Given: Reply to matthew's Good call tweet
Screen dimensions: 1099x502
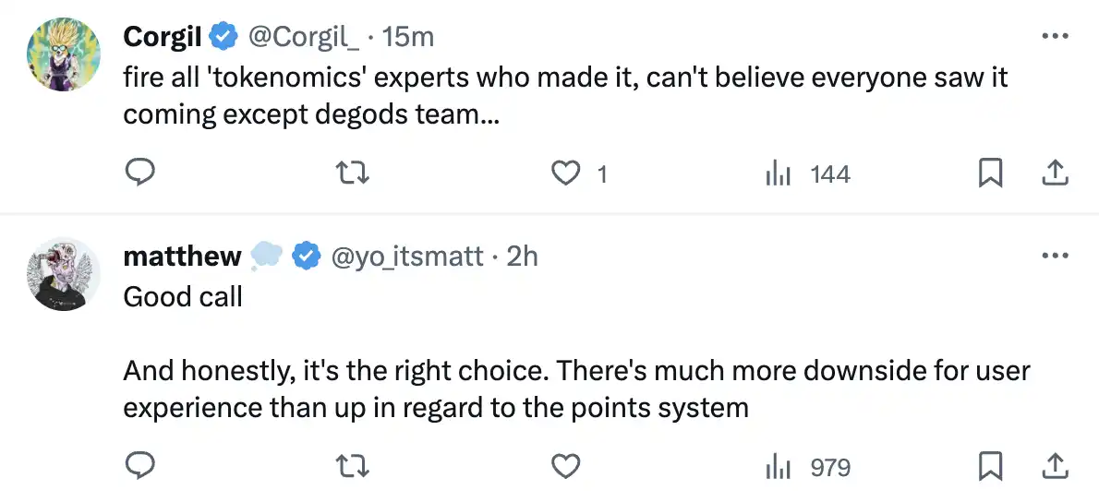Looking at the screenshot, I should click(139, 467).
